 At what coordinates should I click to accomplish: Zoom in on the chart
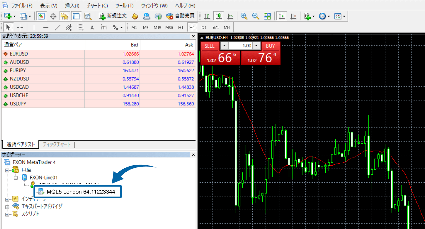click(x=244, y=16)
